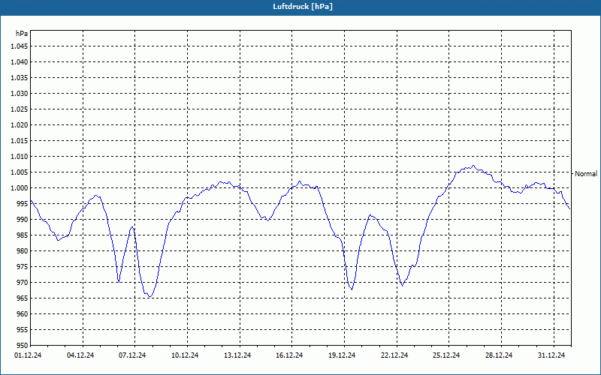Click the 950 axis value
This screenshot has width=601, height=375.
point(23,345)
